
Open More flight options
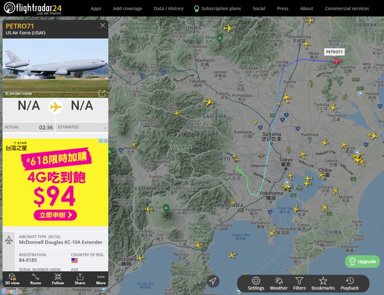pyautogui.click(x=101, y=279)
